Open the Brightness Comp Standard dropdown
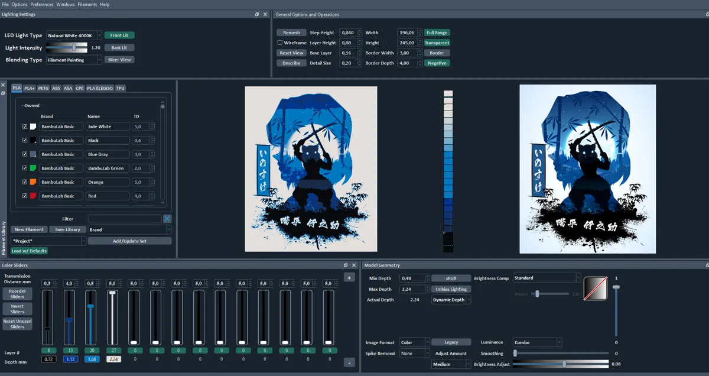 pos(547,278)
